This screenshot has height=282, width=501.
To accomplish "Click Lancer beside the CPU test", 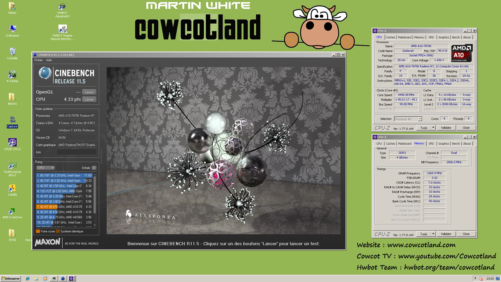I will pyautogui.click(x=89, y=99).
